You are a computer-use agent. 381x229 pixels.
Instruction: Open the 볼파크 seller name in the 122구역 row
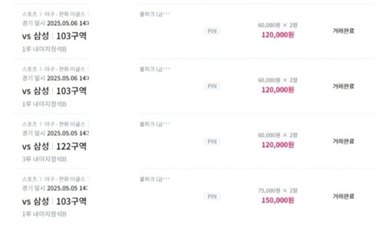[x=155, y=124]
